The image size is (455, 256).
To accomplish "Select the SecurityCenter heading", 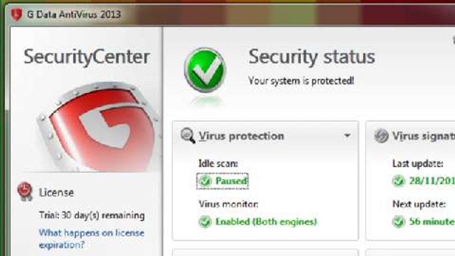I will click(x=87, y=57).
